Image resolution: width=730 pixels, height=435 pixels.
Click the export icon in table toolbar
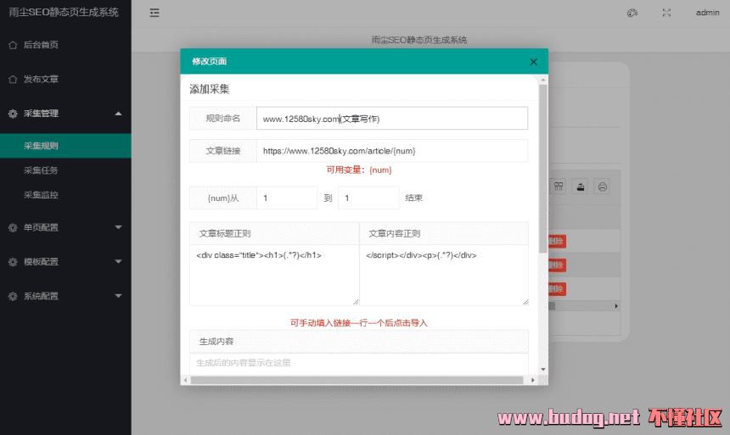point(581,187)
